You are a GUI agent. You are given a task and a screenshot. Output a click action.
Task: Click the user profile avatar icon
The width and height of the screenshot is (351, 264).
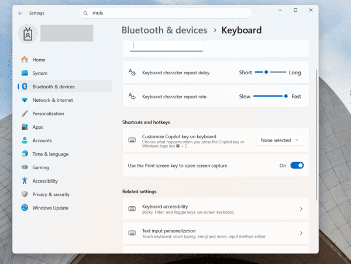coord(27,33)
